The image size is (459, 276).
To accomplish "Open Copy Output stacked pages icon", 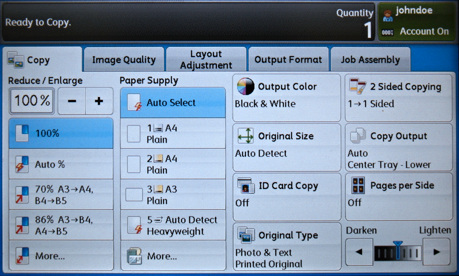I will 358,135.
